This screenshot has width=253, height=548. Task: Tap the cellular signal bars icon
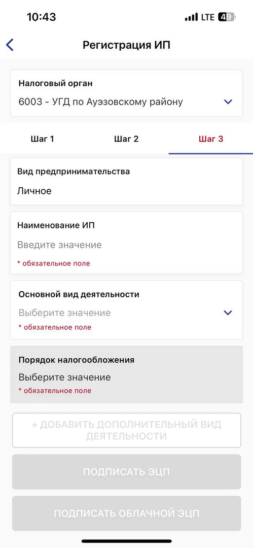tap(191, 17)
